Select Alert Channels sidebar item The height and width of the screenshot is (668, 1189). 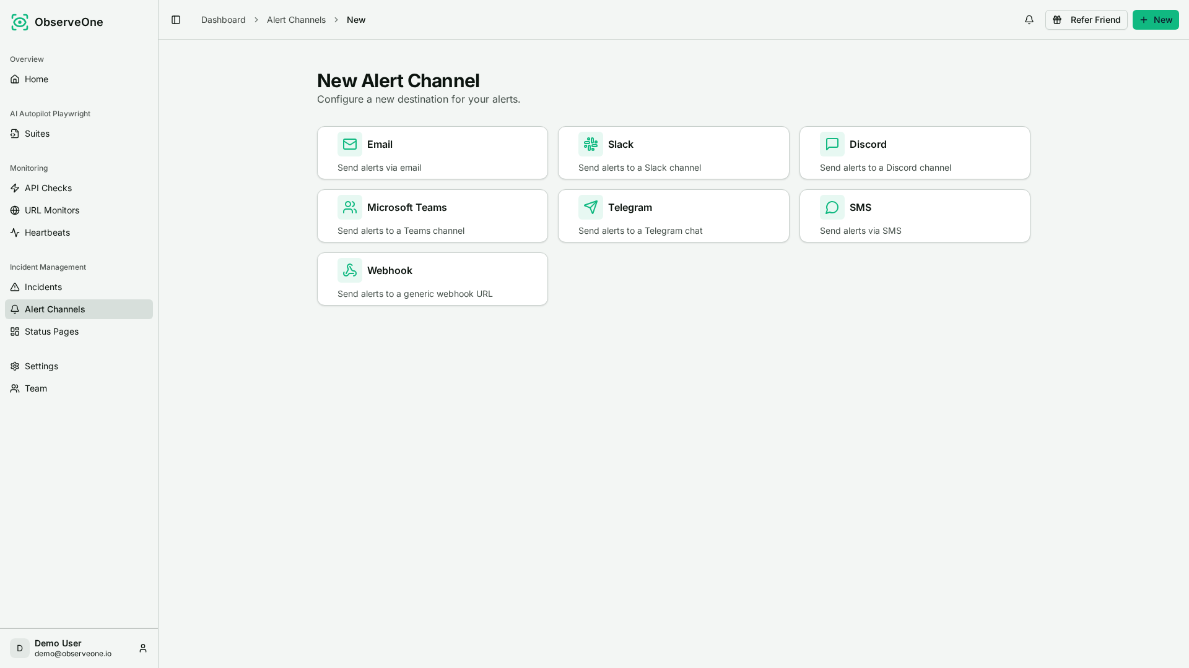79,309
